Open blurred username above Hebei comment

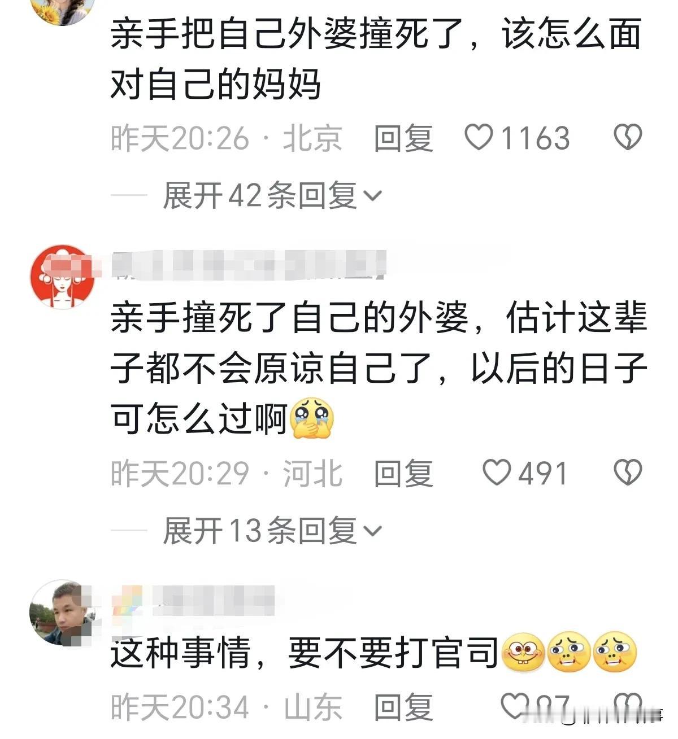pyautogui.click(x=249, y=265)
